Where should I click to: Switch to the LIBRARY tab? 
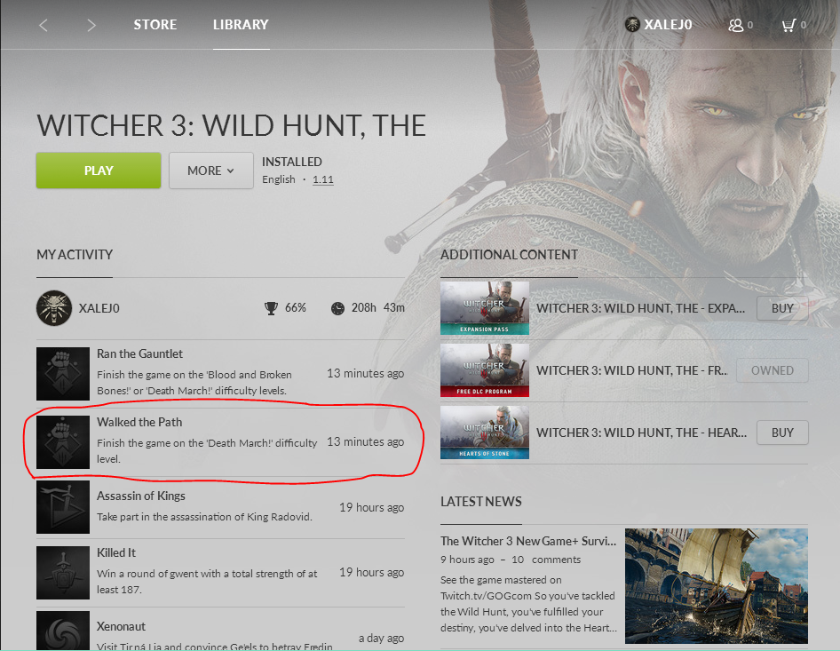coord(241,25)
